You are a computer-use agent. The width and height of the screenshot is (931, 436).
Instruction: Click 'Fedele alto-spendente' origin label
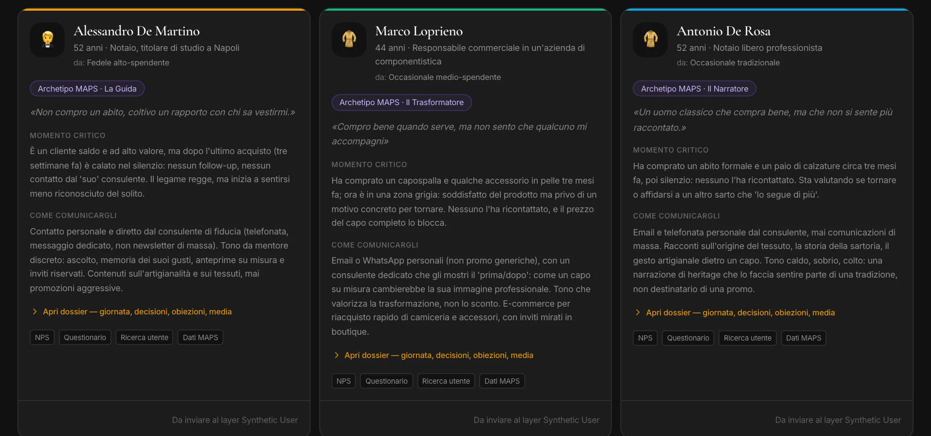[x=128, y=62]
